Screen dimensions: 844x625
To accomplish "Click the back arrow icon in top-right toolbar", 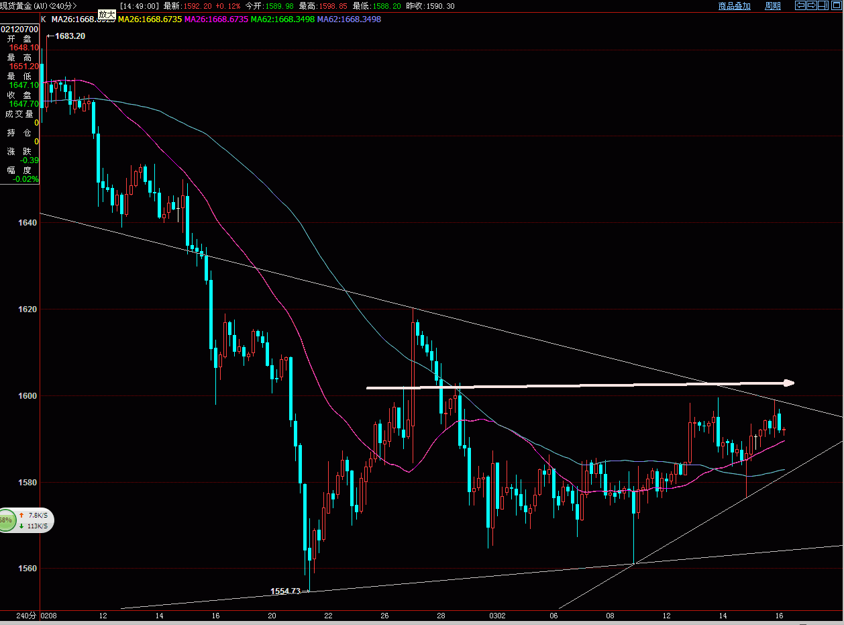I will (800, 5).
